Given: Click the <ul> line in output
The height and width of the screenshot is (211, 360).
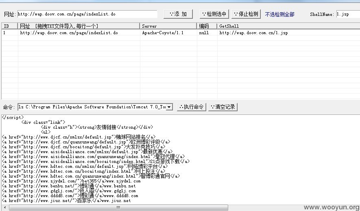Looking at the screenshot, I should (x=46, y=132).
